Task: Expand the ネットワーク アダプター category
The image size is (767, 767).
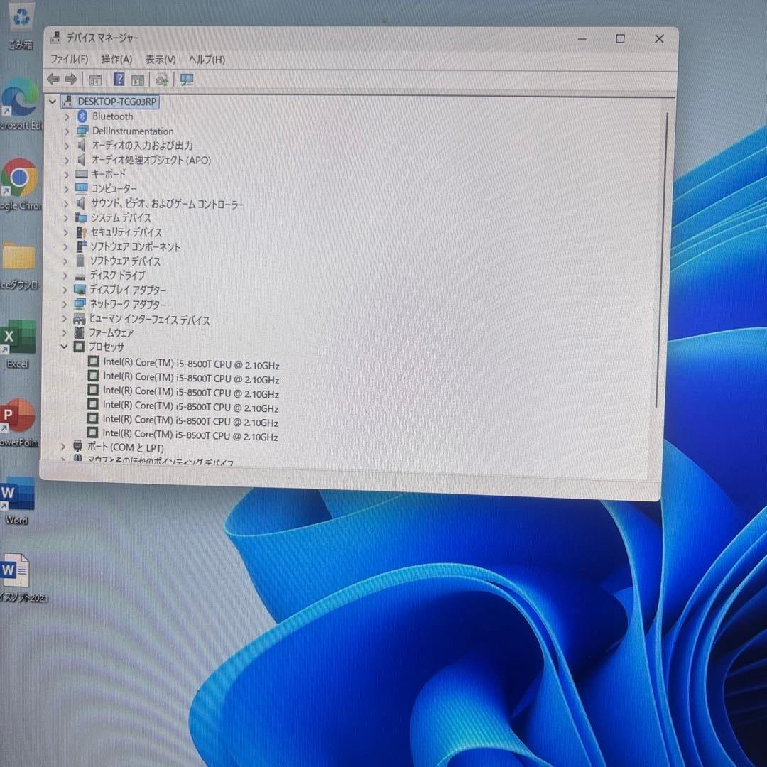Action: 66,304
